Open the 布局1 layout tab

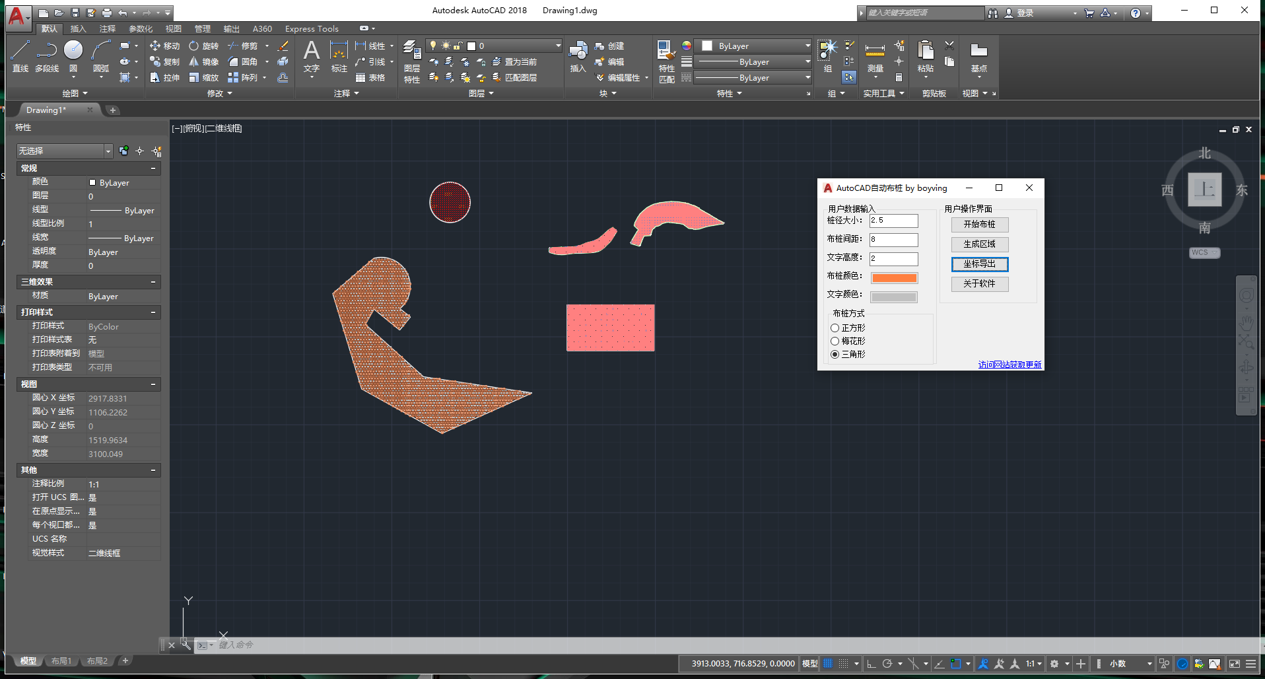coord(61,661)
